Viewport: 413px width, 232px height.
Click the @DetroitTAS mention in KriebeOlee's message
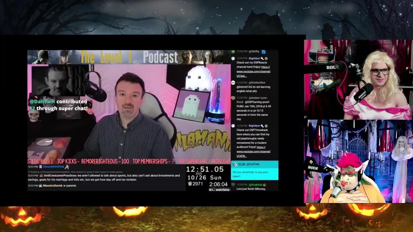click(x=245, y=87)
